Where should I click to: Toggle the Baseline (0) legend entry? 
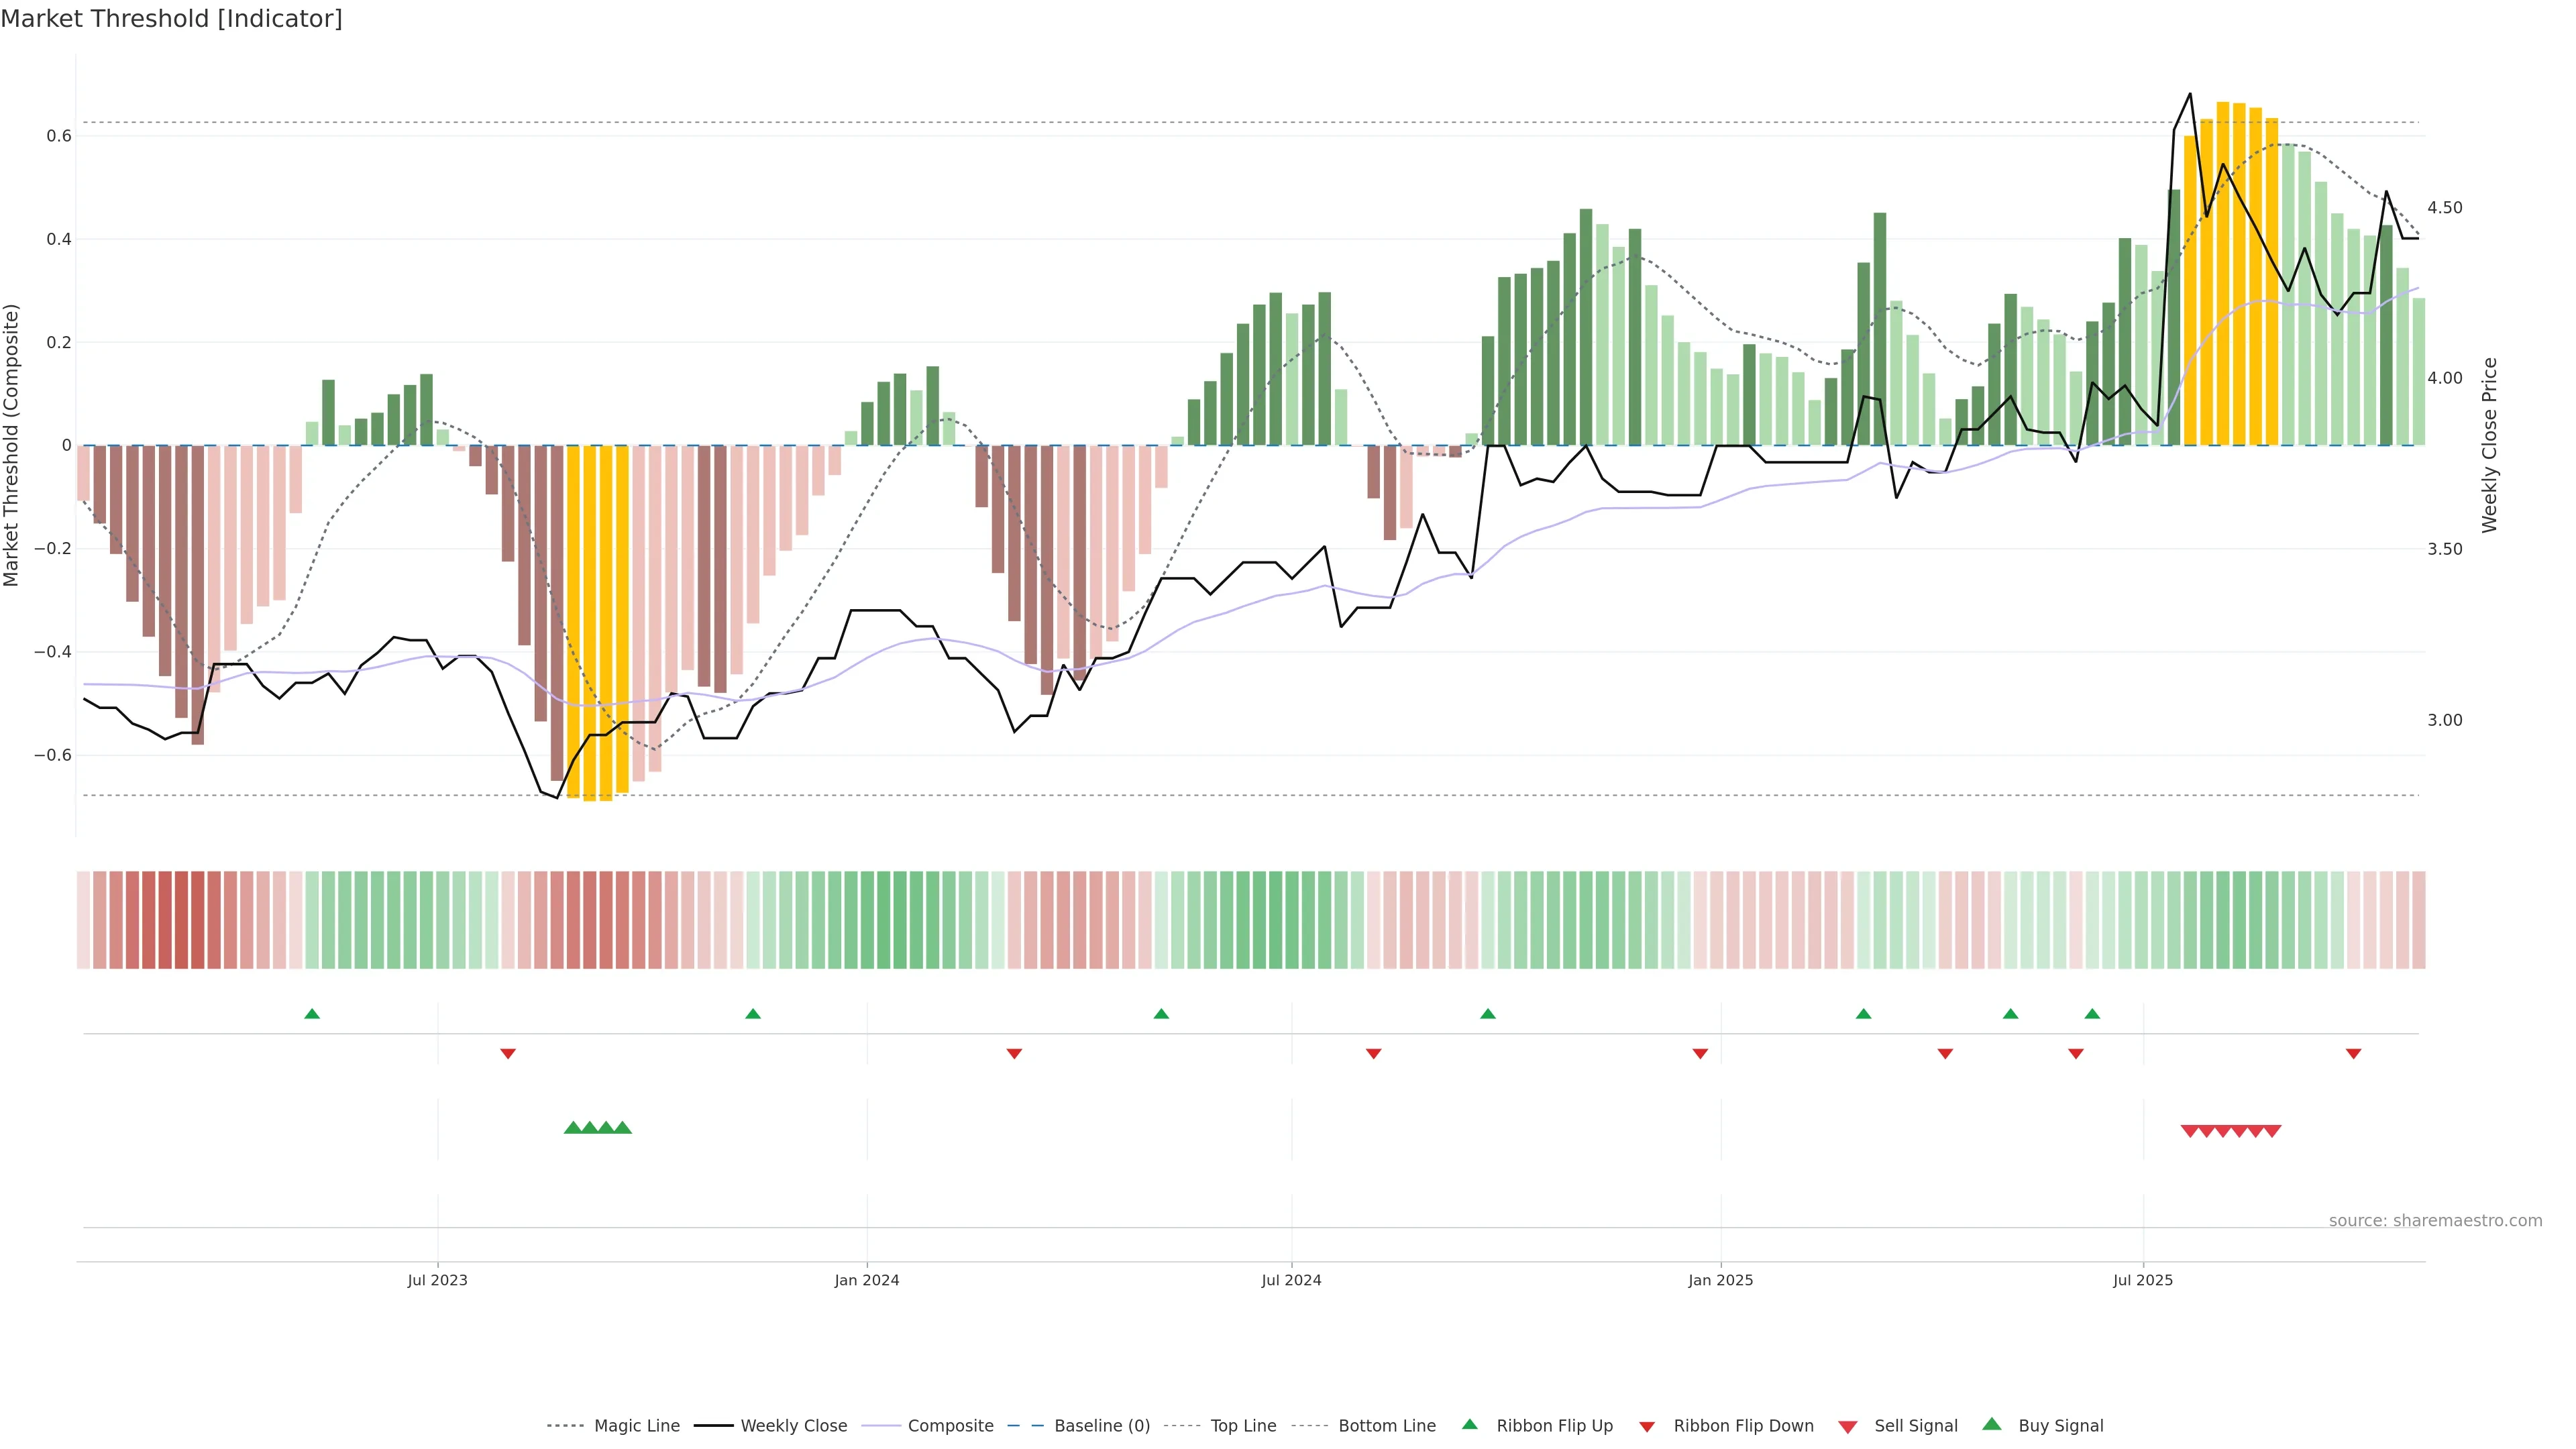[x=1102, y=1426]
